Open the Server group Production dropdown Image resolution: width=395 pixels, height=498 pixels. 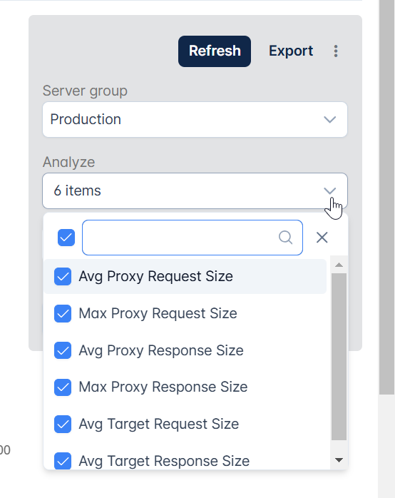coord(195,119)
